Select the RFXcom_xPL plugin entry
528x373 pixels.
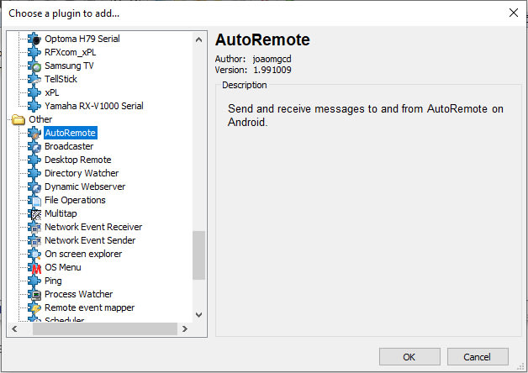click(70, 52)
